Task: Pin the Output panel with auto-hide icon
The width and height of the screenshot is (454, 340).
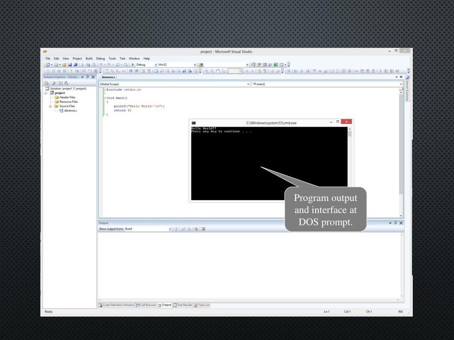Action: click(395, 223)
